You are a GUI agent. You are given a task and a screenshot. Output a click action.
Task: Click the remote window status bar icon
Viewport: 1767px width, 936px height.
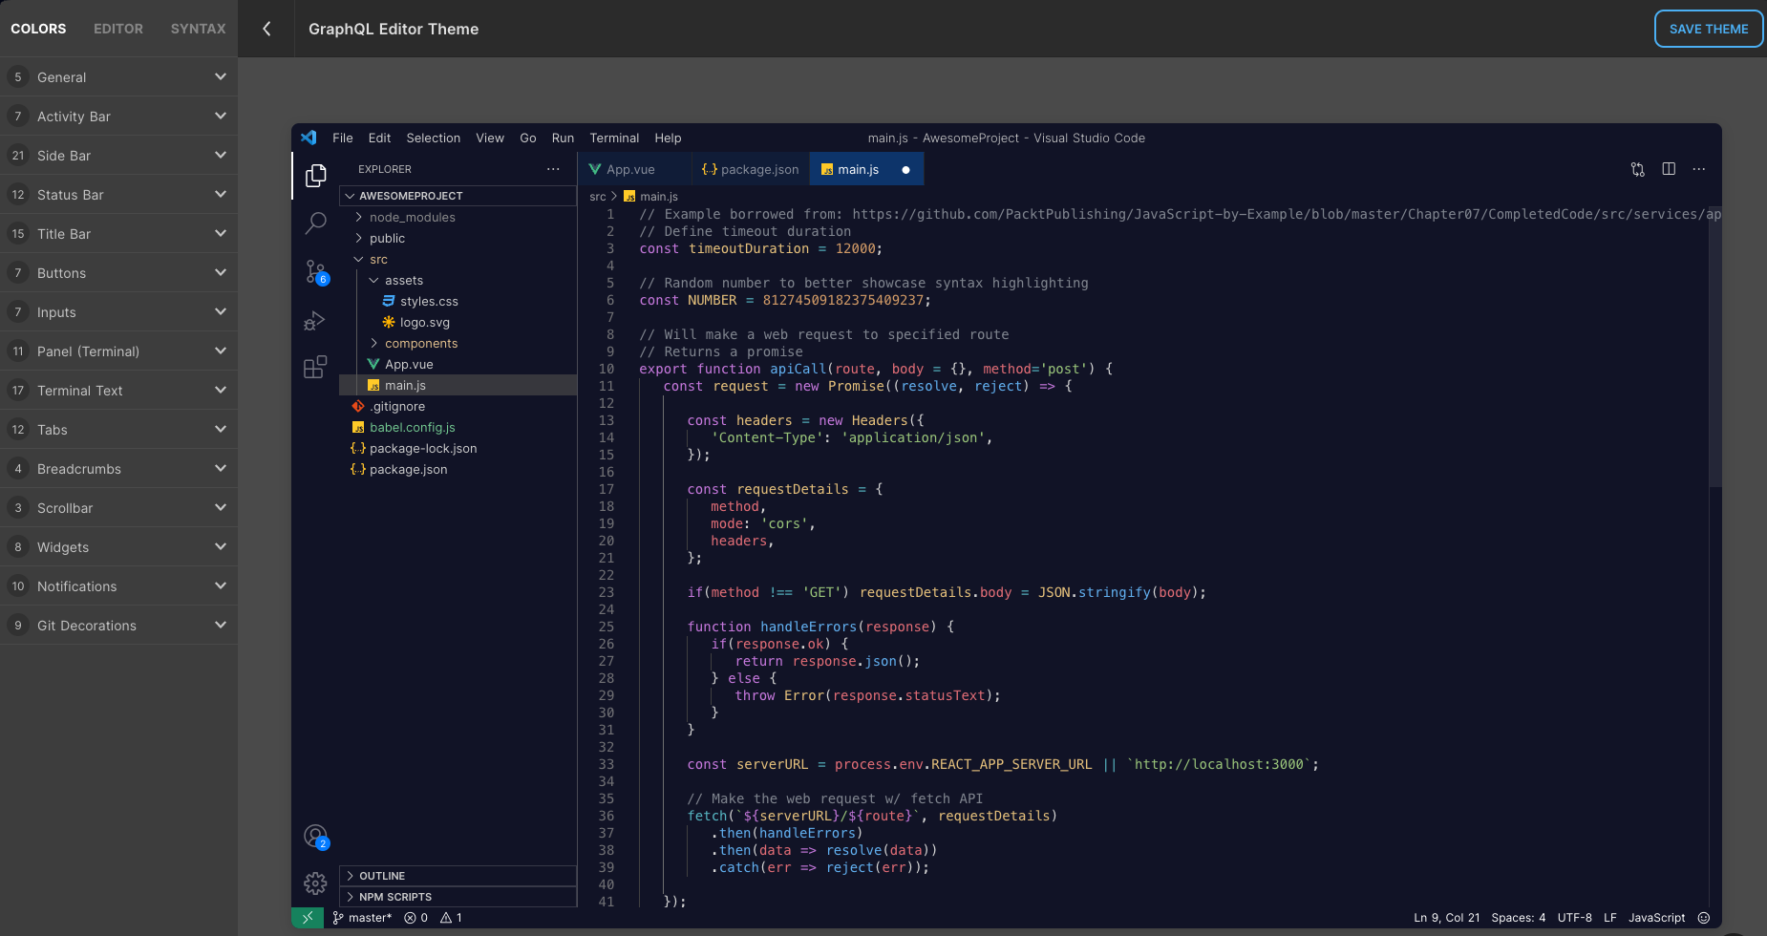point(308,918)
